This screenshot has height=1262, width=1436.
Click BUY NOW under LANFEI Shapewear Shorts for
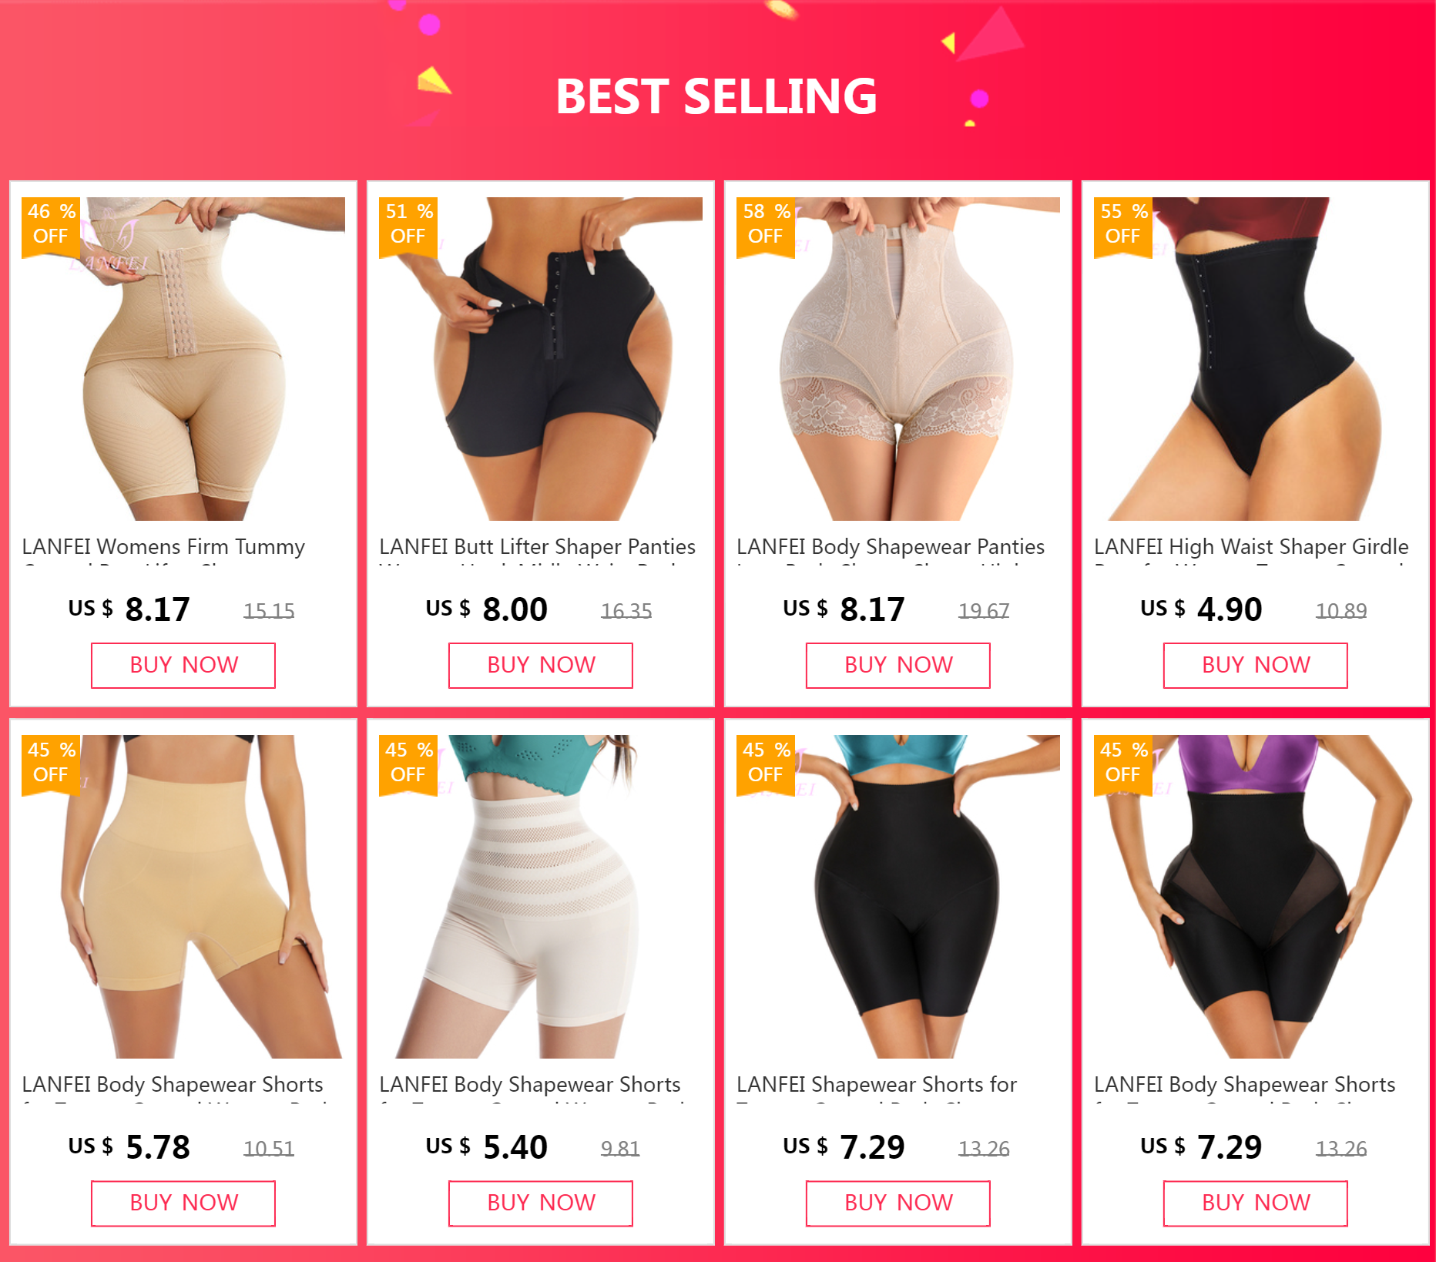[898, 1203]
